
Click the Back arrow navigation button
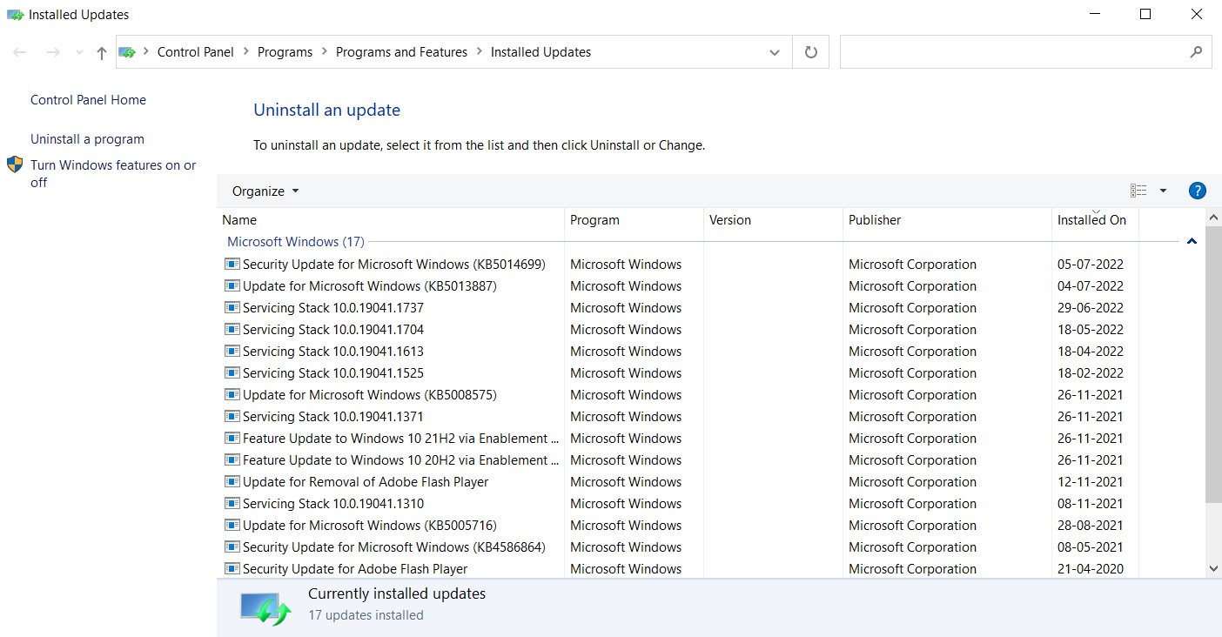(20, 53)
